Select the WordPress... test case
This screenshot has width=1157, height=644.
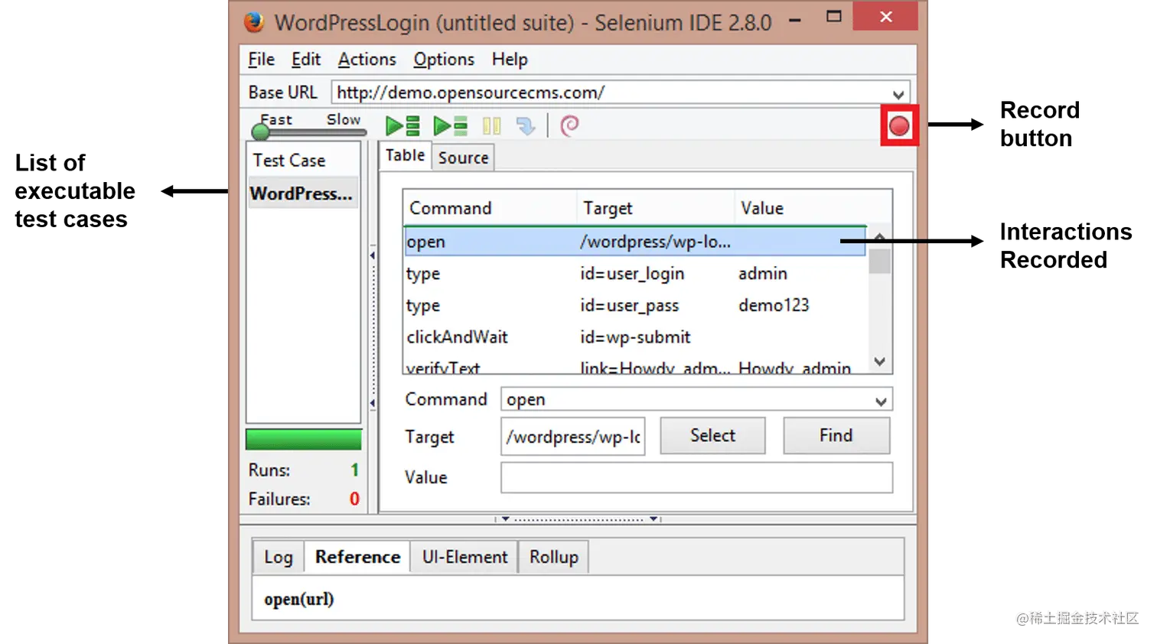pos(303,194)
